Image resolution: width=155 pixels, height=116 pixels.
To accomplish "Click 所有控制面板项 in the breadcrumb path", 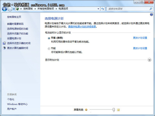I will [46, 9].
